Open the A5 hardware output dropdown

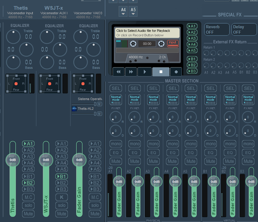click(x=133, y=12)
